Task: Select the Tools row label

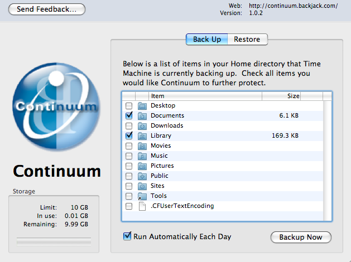Action: (158, 196)
